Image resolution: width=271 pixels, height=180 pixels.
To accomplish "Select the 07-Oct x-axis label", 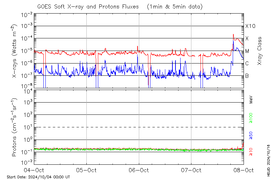I will tap(191, 170).
